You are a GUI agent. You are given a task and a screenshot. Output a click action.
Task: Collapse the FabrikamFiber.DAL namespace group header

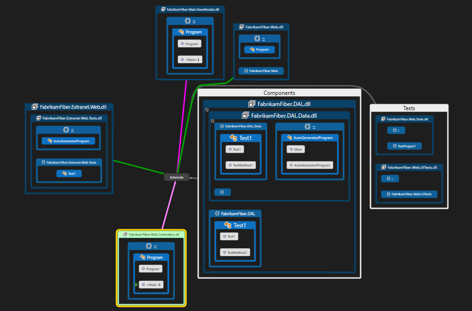235,213
